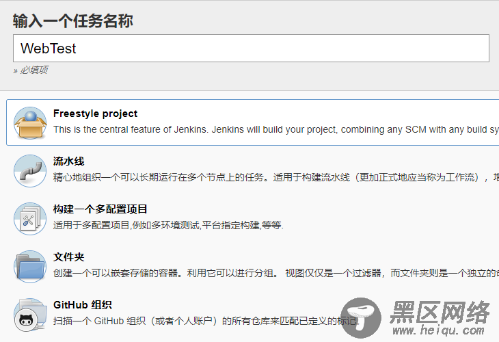Click the description starting 适用于多配置项目

pyautogui.click(x=168, y=225)
